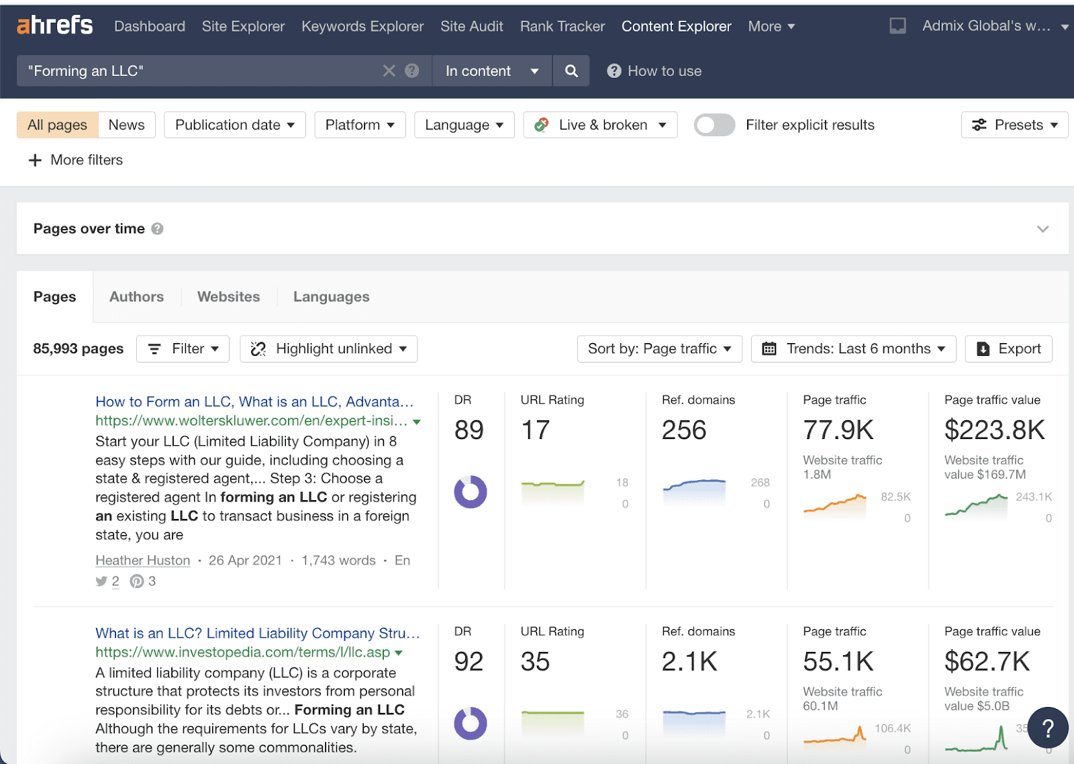Open the Presets dropdown
Image resolution: width=1074 pixels, height=764 pixels.
pos(1014,125)
